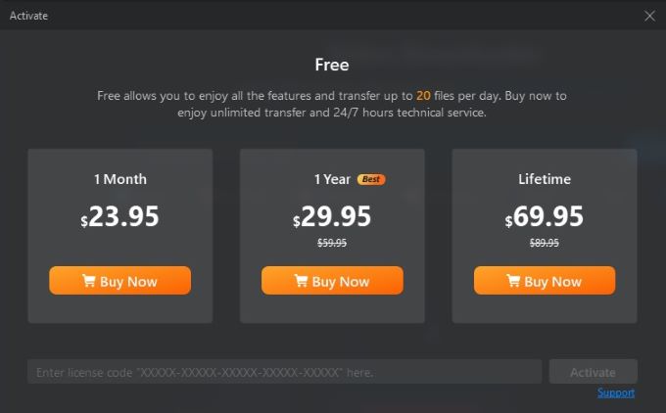Buy the 1 Month plan now
Image resolution: width=666 pixels, height=413 pixels.
click(119, 281)
